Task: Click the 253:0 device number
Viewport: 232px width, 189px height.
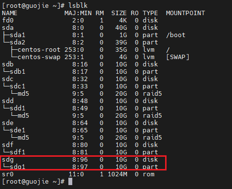Action: 74,50
